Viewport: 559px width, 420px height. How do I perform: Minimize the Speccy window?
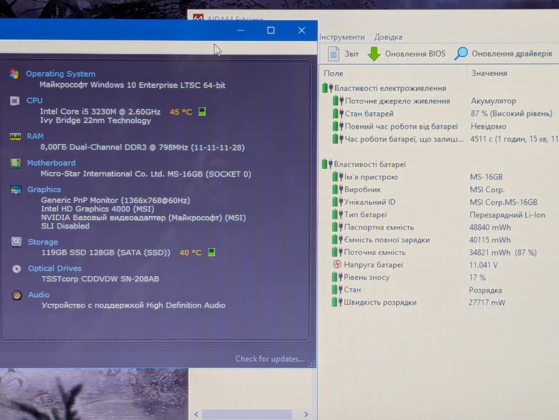coord(240,30)
